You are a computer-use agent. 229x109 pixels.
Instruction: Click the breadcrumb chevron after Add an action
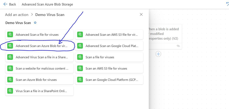32,15
